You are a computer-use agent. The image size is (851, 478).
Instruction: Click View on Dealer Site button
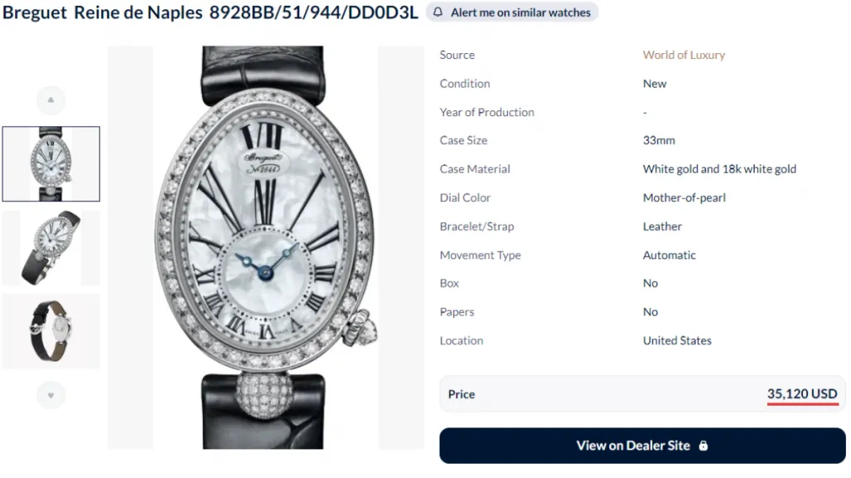(642, 446)
